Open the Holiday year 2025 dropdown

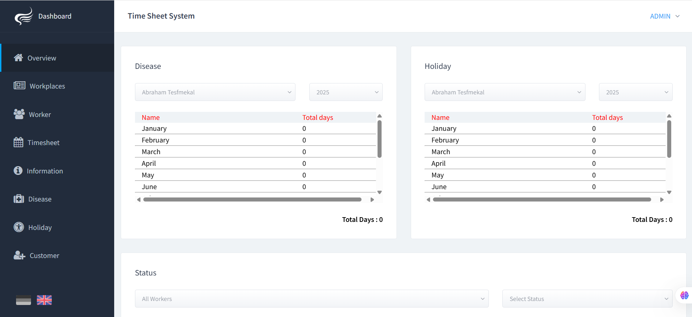tap(635, 92)
